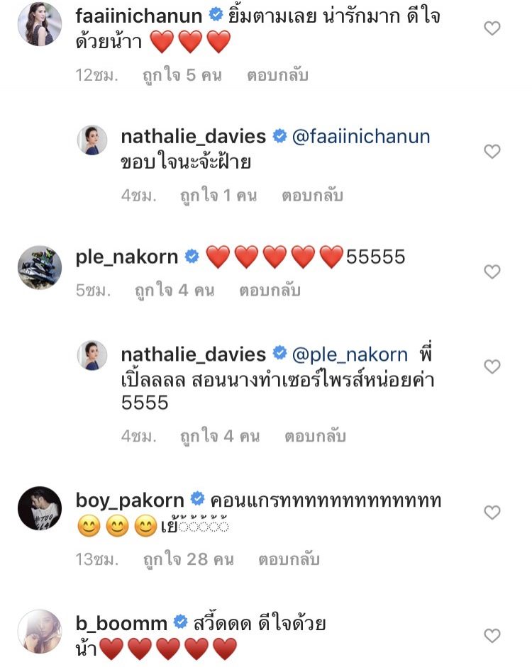This screenshot has height=667, width=532.
Task: Open ple_nakorn's motorcycle avatar
Action: (40, 267)
